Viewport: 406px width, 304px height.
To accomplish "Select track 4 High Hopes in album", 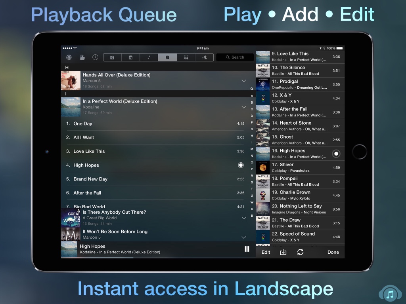I will click(x=155, y=165).
